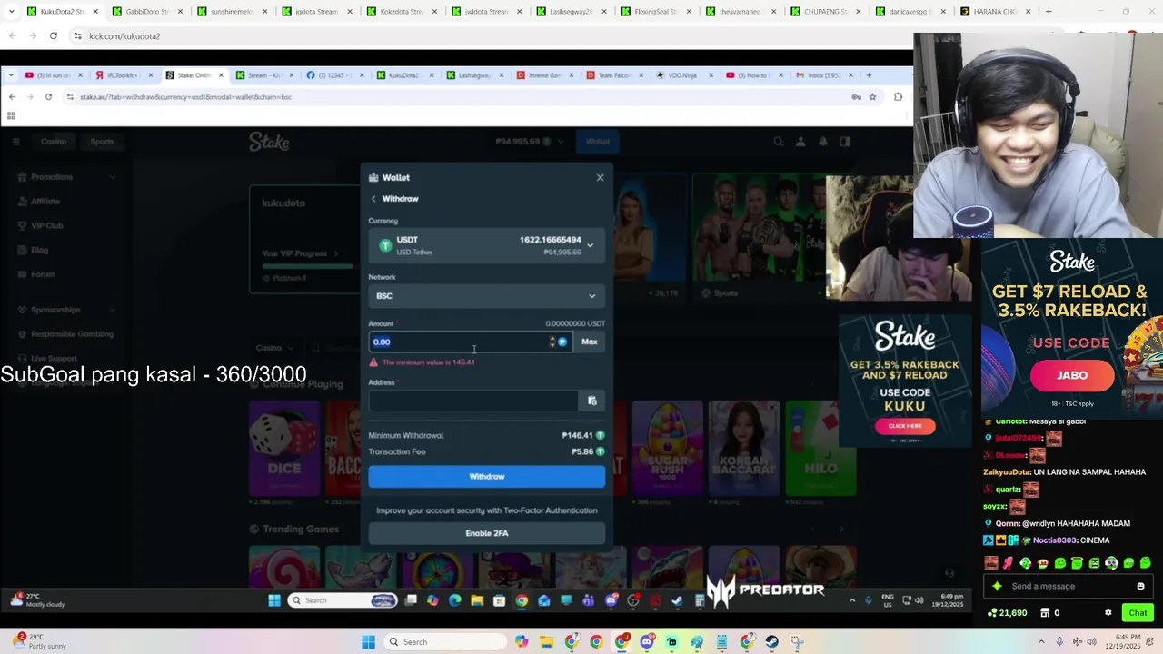
Task: Close the Wallet modal
Action: (600, 177)
